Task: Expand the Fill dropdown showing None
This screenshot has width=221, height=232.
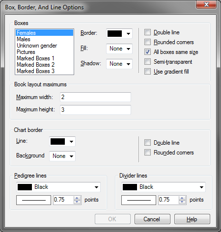Action: (119, 49)
